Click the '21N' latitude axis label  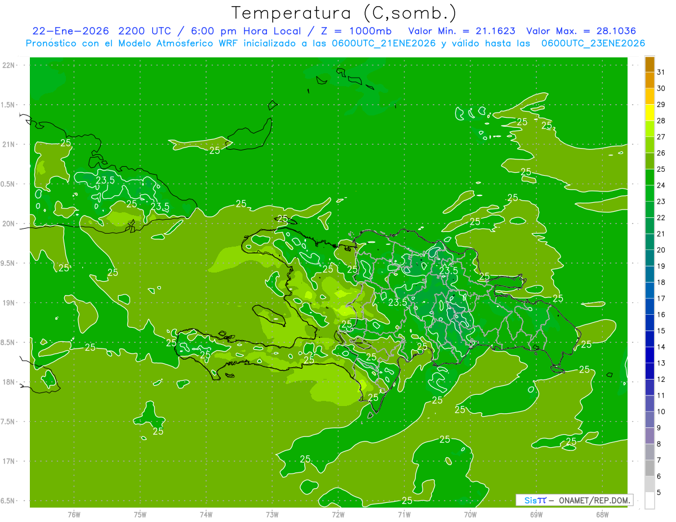pos(10,145)
